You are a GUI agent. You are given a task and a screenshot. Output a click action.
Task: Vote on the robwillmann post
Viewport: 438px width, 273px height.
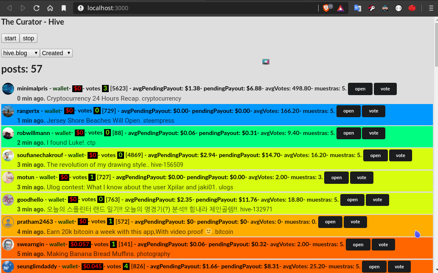pyautogui.click(x=373, y=133)
